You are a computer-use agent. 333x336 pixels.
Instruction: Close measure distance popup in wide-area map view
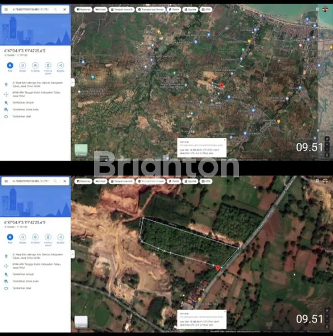pyautogui.click(x=224, y=140)
